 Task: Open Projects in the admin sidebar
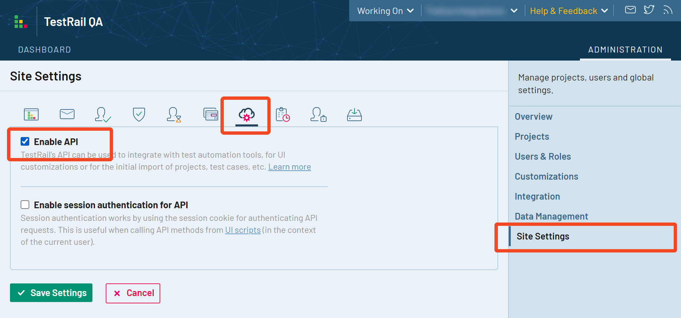(532, 137)
